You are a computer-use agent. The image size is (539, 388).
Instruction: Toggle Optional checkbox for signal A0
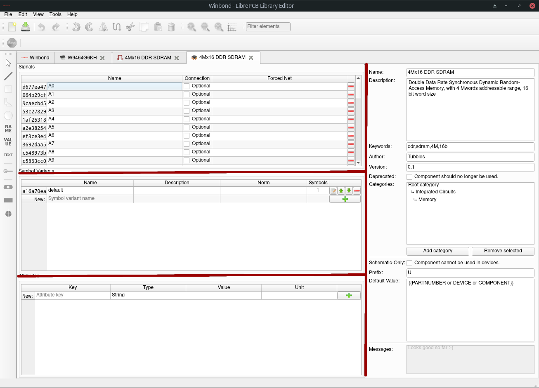187,86
